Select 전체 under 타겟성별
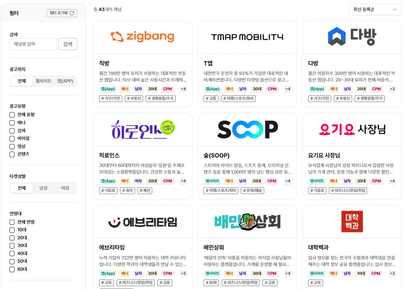This screenshot has height=289, width=404. tap(22, 188)
